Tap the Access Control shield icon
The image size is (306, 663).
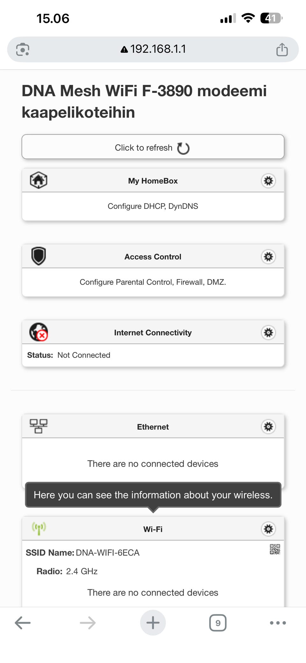[39, 256]
